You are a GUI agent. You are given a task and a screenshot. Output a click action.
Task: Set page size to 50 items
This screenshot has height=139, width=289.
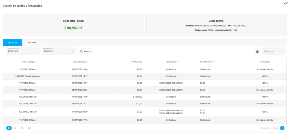(x=15, y=128)
